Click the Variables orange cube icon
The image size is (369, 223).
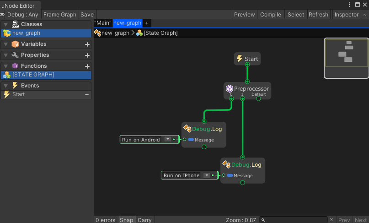[15, 44]
